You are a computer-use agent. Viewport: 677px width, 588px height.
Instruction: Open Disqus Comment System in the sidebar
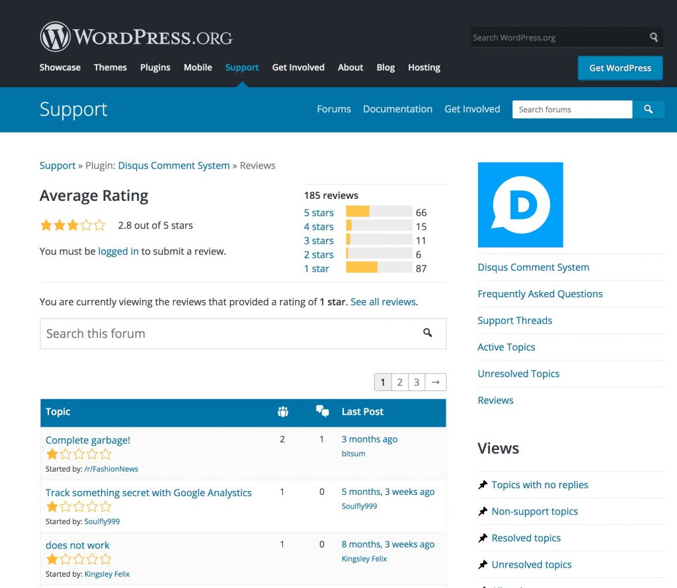pos(534,268)
